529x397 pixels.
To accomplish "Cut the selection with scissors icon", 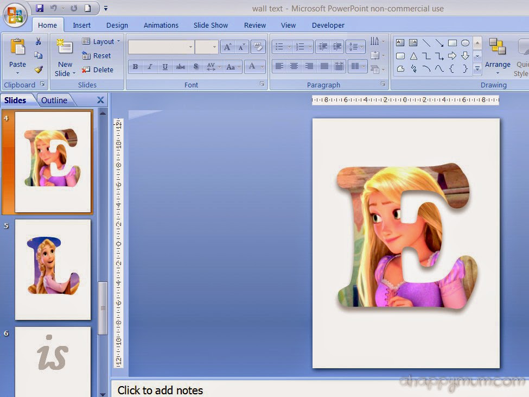I will tap(39, 41).
